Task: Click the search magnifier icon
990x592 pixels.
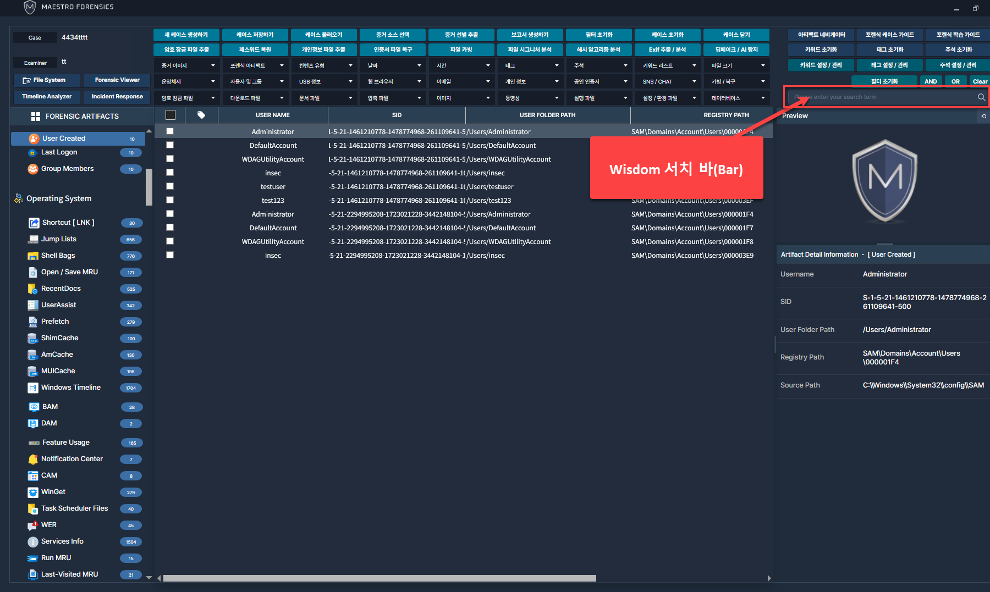Action: point(981,97)
